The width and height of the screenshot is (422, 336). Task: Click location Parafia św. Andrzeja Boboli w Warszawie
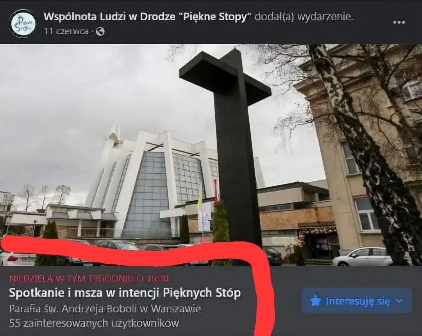tap(105, 309)
